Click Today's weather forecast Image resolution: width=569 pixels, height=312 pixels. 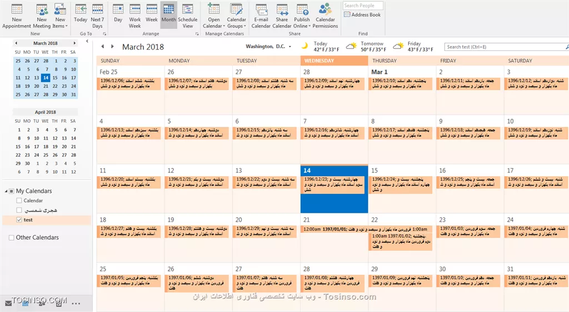point(321,47)
